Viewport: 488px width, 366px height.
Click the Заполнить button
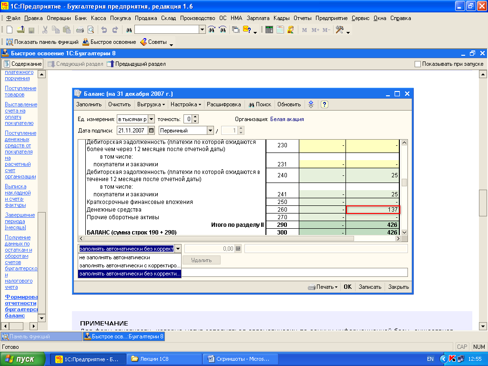pos(89,104)
